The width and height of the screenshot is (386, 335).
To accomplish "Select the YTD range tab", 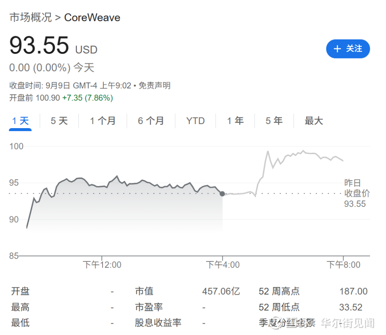I will click(x=196, y=121).
